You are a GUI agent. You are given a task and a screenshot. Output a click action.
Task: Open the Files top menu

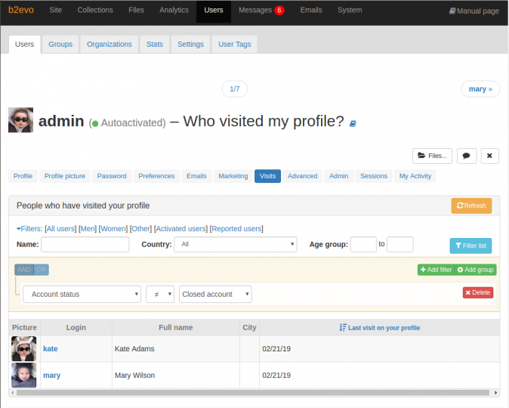pos(136,10)
